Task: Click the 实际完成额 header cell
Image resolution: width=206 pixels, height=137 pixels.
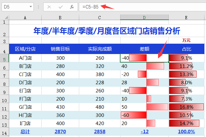Action: tap(100, 49)
